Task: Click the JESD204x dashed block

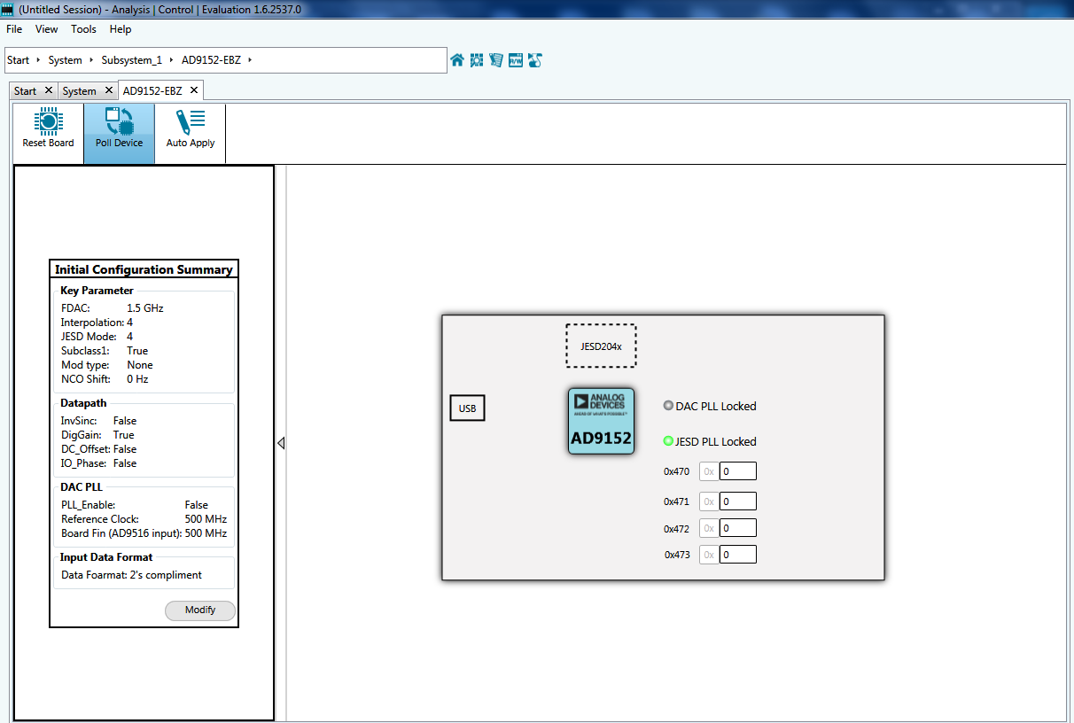Action: 601,346
